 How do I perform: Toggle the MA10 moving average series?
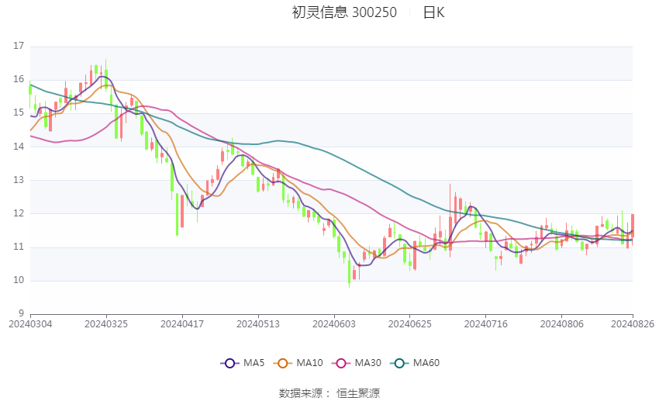[x=298, y=363]
